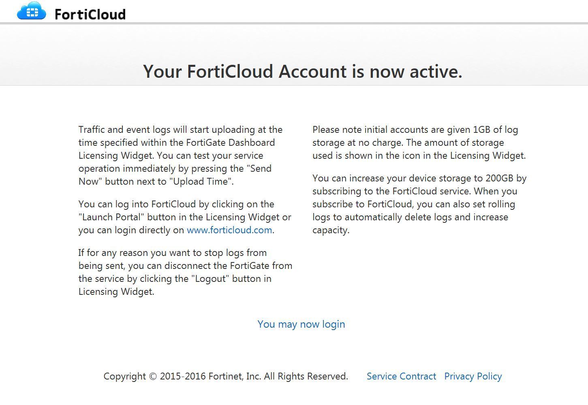Proceed to login via the center link
Screen dimensions: 588x405
(x=301, y=324)
